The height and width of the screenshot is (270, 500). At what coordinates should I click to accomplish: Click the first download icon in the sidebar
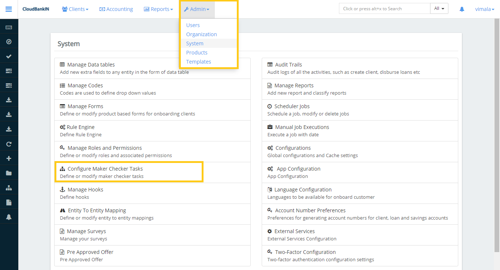[9, 99]
